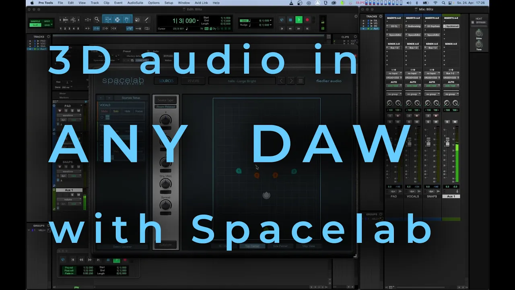The height and width of the screenshot is (290, 515).
Task: Select the Selector tool in the toolbar
Action: pyautogui.click(x=117, y=19)
